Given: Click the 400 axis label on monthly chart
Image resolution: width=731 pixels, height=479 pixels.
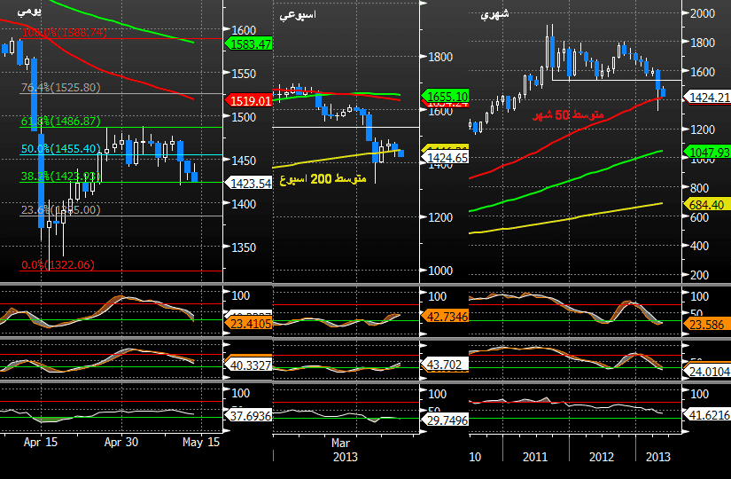Looking at the screenshot, I should pyautogui.click(x=700, y=246).
